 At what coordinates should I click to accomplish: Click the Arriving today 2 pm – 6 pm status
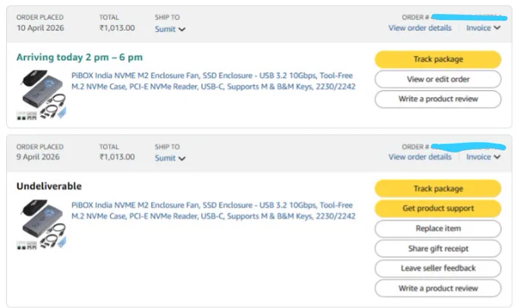(80, 57)
